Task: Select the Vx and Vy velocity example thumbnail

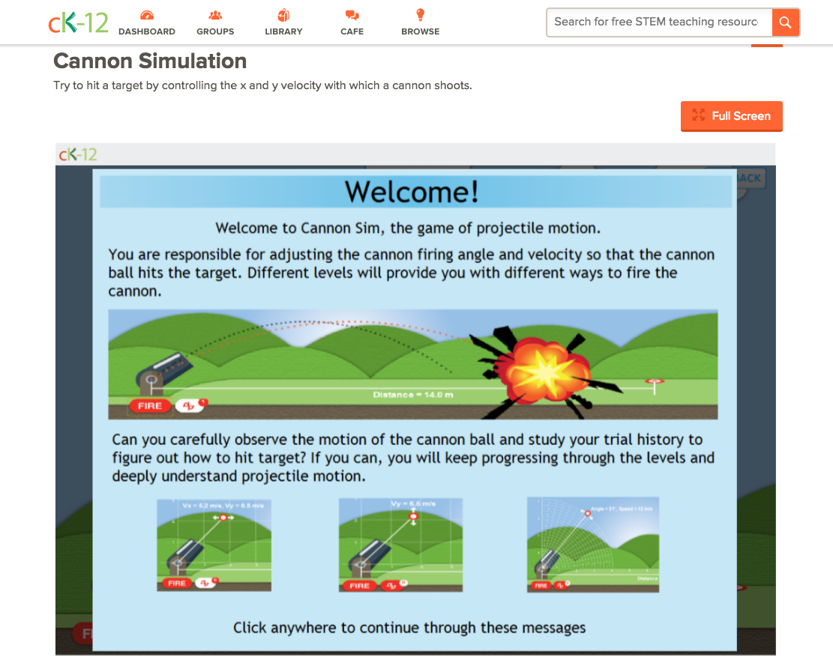Action: (x=214, y=544)
